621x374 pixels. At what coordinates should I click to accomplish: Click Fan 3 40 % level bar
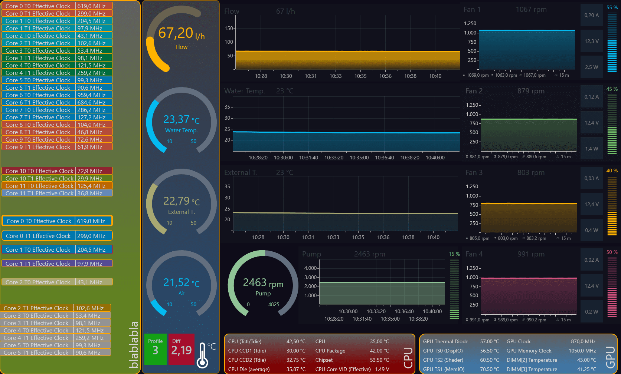pyautogui.click(x=612, y=206)
